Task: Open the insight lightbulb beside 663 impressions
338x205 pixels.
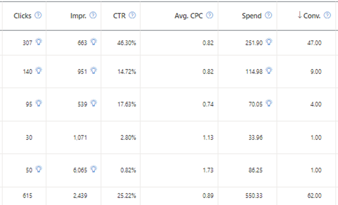Action: (93, 43)
